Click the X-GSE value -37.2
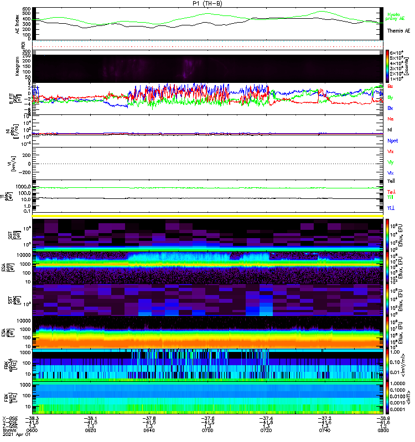Viewport: 415px width, 442px height. pyautogui.click(x=324, y=418)
